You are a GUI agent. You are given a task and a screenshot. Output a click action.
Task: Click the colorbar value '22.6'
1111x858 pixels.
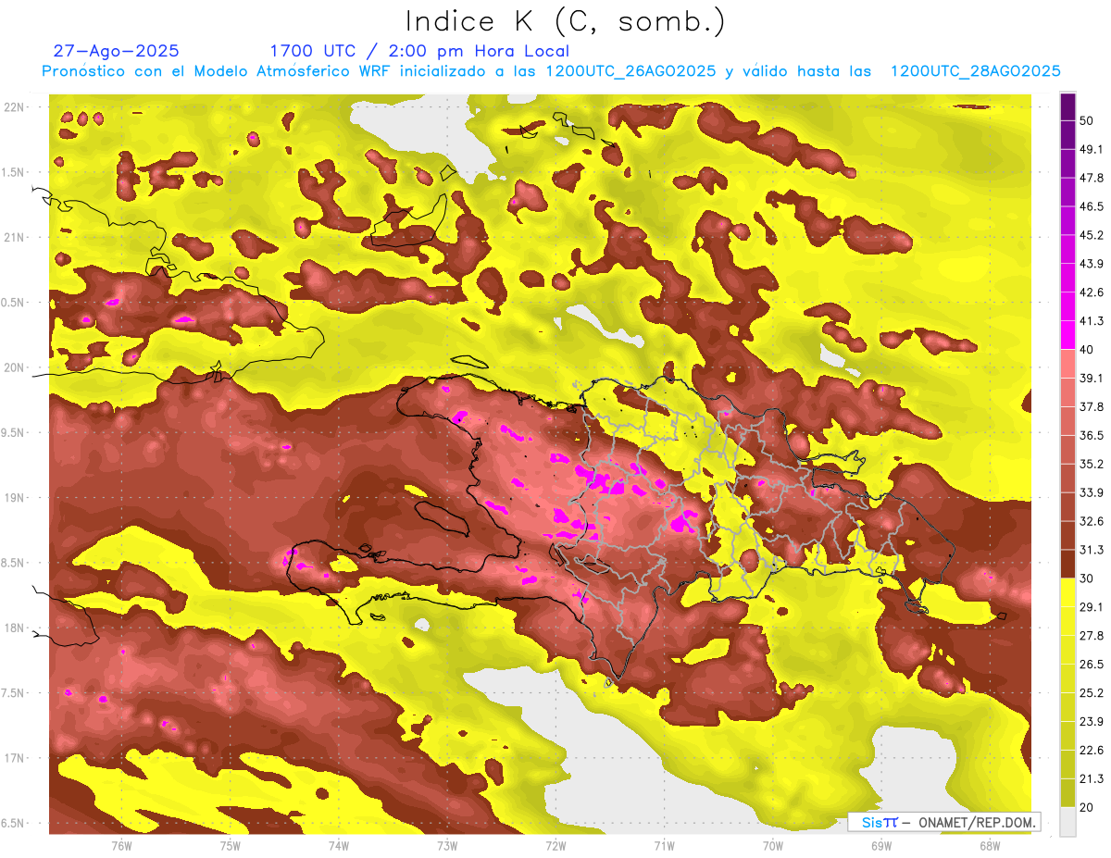point(1092,750)
